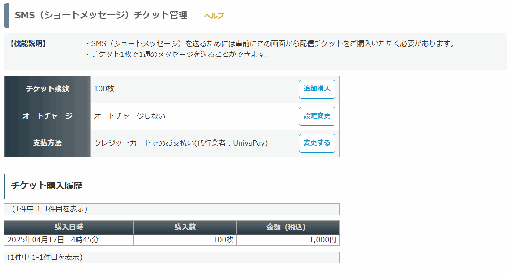
Task: Click the チケット購入履歴 section heading
Action: pos(47,186)
